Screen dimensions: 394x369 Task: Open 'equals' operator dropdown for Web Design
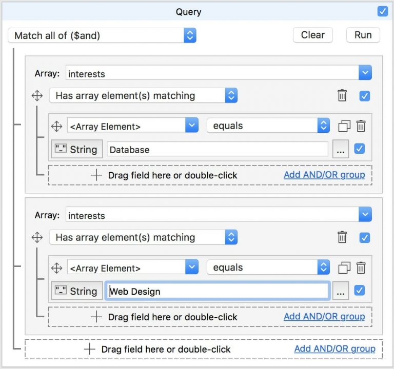[x=323, y=268]
